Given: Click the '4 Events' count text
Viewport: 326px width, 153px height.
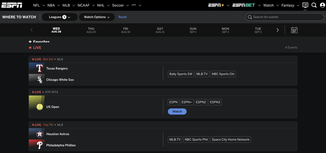Looking at the screenshot, I should click(291, 47).
